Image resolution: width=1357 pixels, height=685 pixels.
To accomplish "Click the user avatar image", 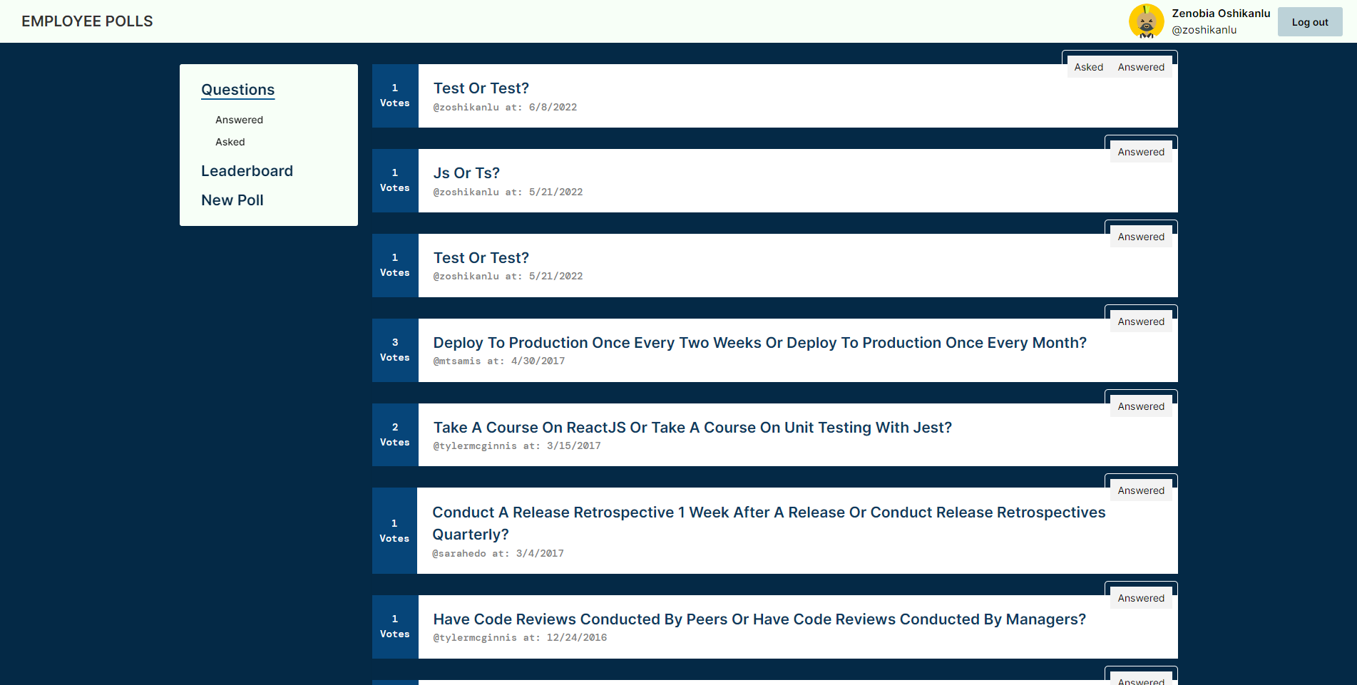I will click(x=1147, y=21).
